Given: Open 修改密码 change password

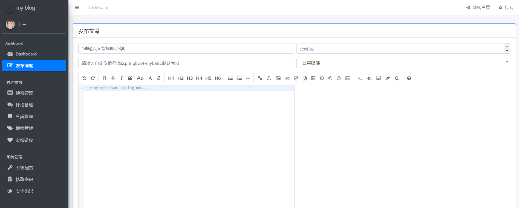Looking at the screenshot, I should 34,179.
